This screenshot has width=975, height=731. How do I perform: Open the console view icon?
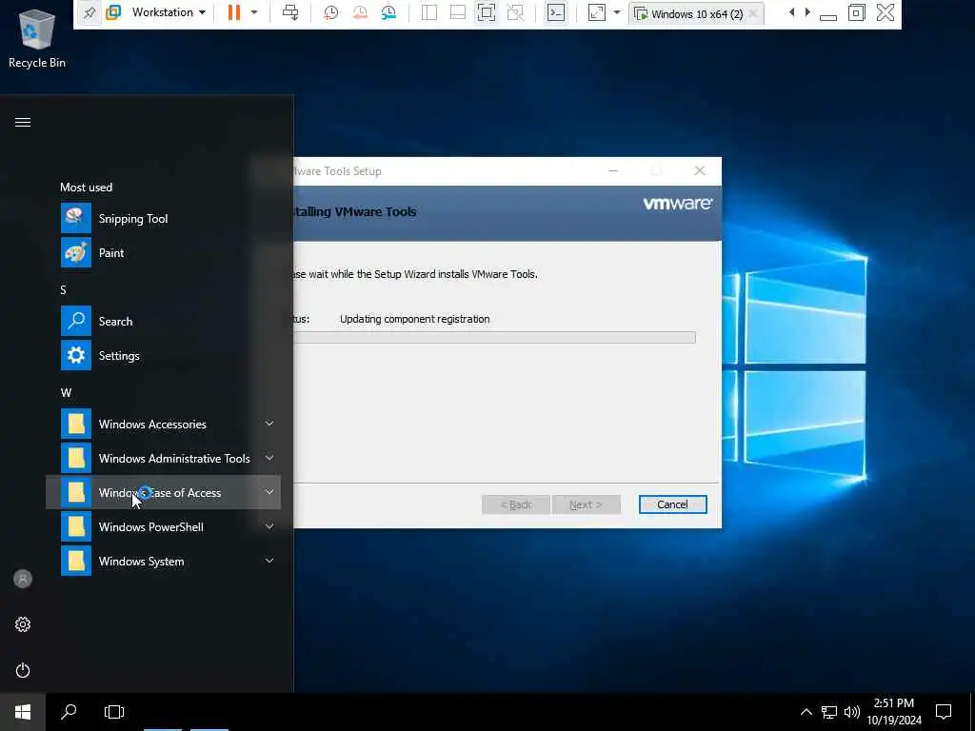(556, 12)
